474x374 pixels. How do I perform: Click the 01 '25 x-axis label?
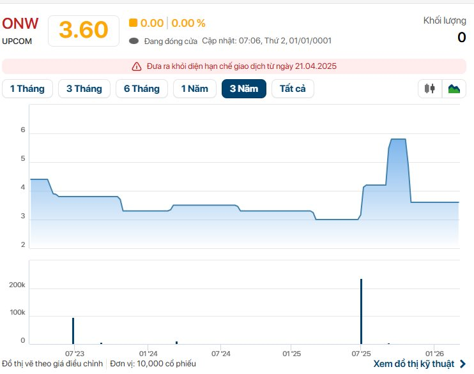[291, 354]
